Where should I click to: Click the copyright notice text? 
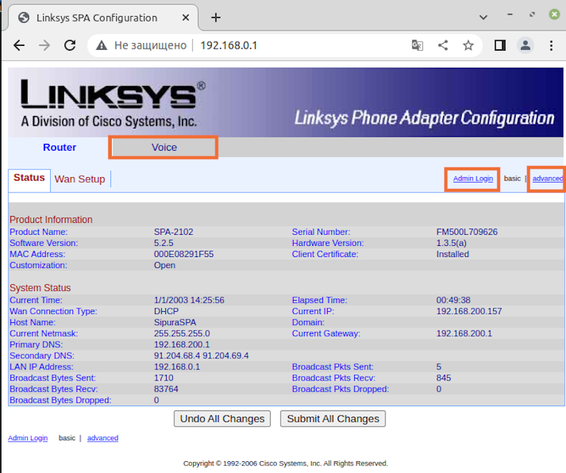click(285, 463)
